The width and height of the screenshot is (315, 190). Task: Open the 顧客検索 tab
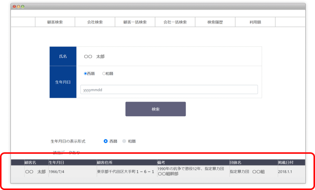click(55, 22)
